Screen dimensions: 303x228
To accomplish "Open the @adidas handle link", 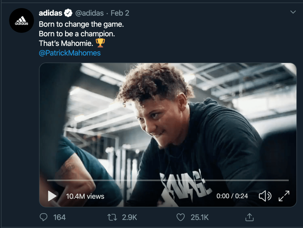I will click(89, 13).
